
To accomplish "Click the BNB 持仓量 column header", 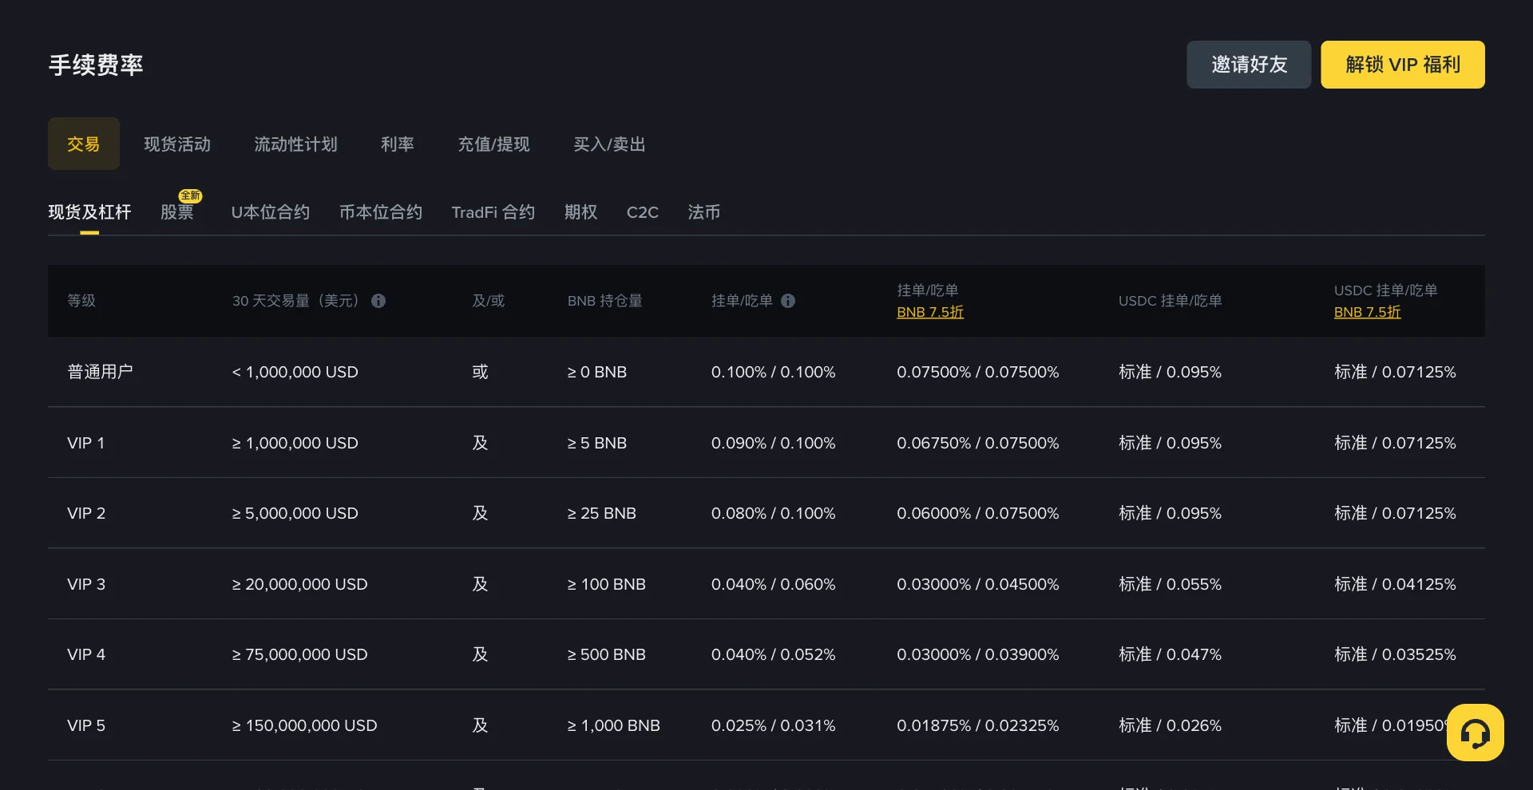I will pos(604,301).
